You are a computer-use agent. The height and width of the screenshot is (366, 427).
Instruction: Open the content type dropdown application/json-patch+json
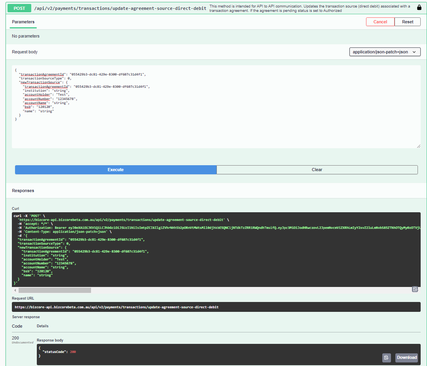[x=385, y=52]
